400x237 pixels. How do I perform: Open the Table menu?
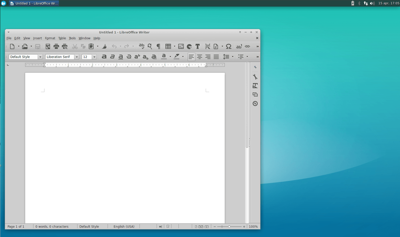pos(62,38)
